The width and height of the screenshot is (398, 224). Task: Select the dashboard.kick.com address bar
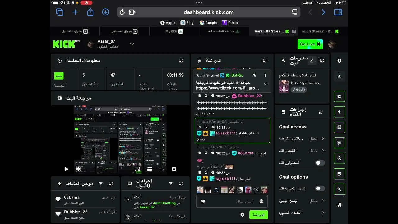pos(208,12)
